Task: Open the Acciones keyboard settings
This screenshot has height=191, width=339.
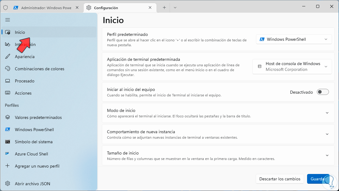Action: [x=23, y=93]
